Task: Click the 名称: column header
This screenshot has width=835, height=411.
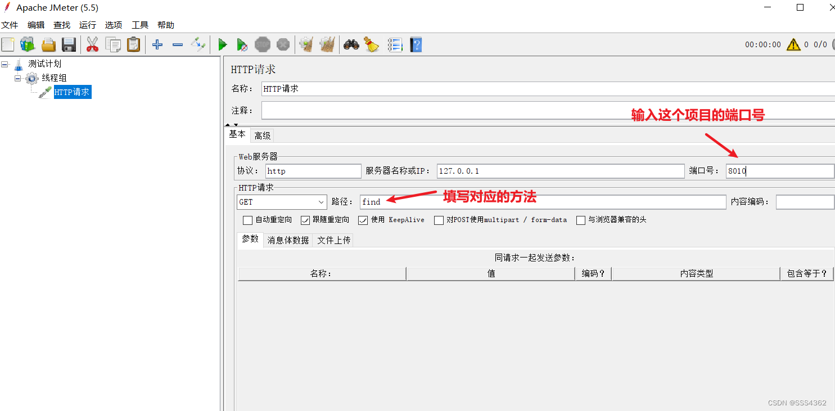Action: tap(322, 274)
